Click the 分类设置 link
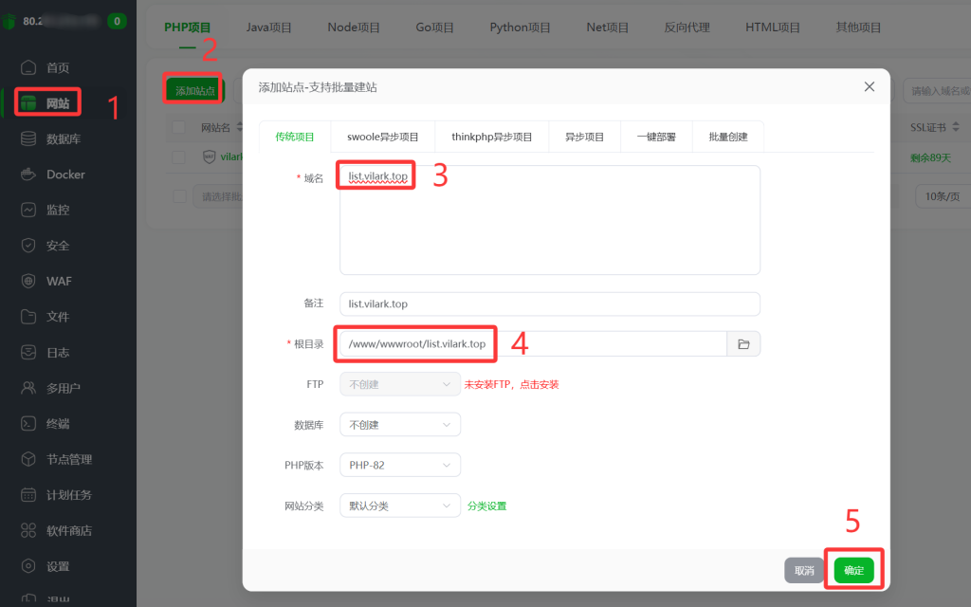Image resolution: width=971 pixels, height=607 pixels. pyautogui.click(x=485, y=506)
